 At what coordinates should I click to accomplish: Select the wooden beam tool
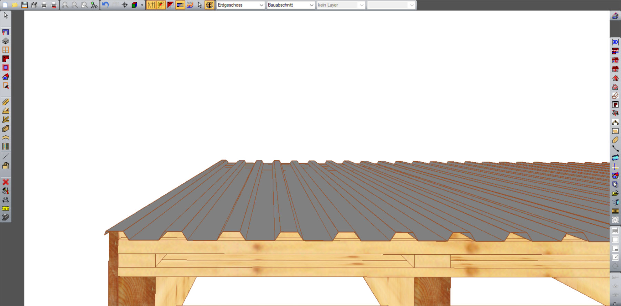(x=6, y=102)
